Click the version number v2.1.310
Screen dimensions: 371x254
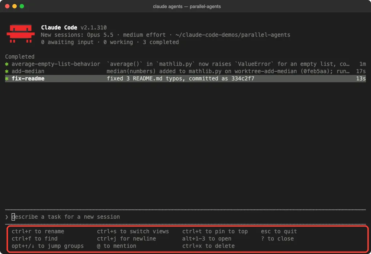pos(94,28)
